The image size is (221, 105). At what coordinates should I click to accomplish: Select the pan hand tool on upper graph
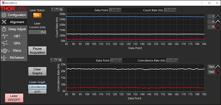[x=61, y=9]
